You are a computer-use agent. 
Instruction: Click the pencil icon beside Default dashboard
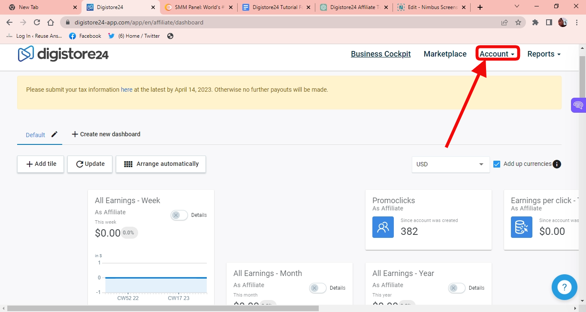click(54, 134)
